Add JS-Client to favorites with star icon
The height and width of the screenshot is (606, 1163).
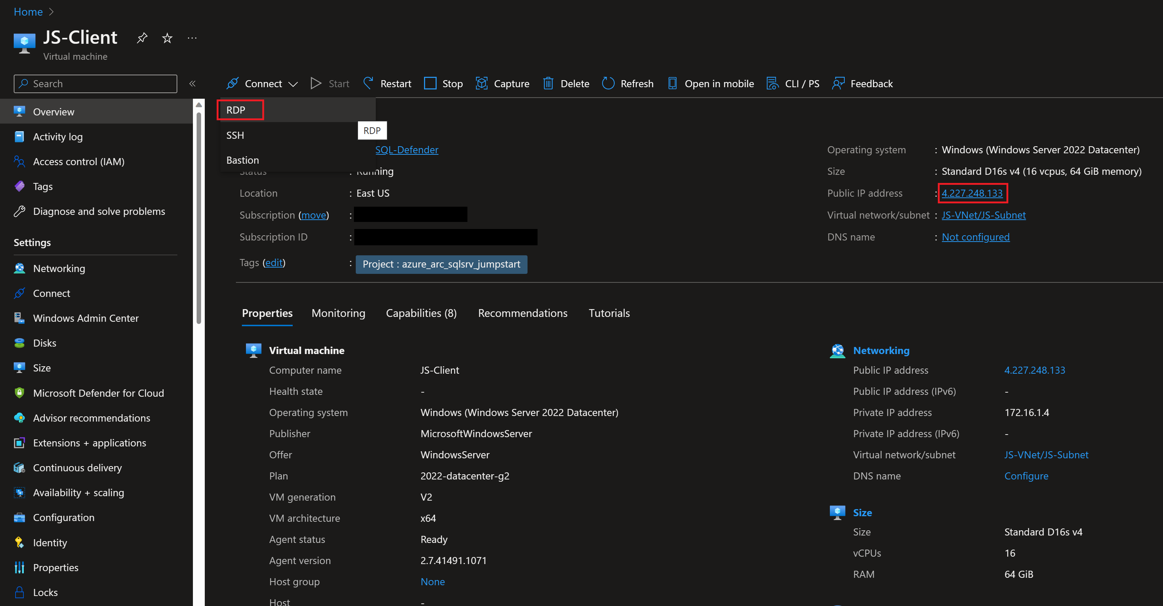[167, 38]
